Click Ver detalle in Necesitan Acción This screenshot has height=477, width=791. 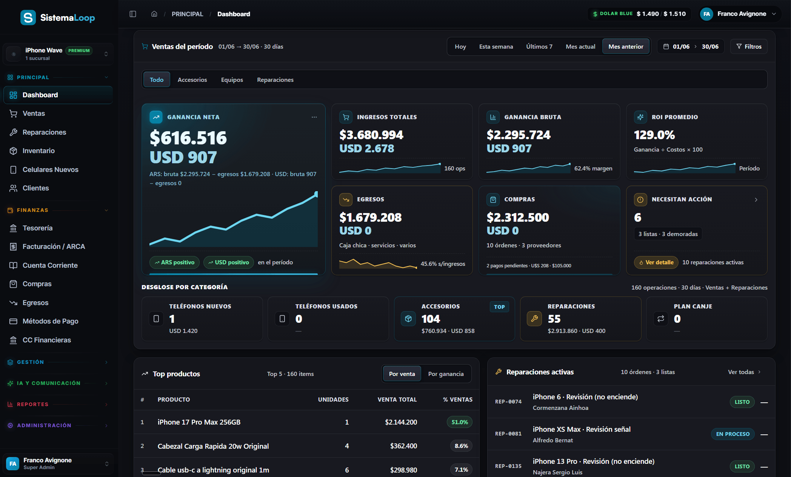[x=656, y=262]
